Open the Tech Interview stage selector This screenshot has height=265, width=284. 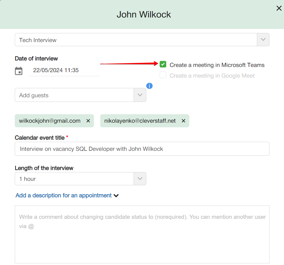tap(136, 40)
